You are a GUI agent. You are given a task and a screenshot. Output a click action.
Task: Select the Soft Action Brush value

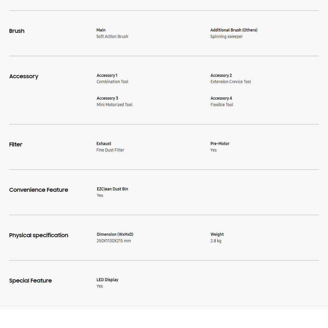(112, 36)
